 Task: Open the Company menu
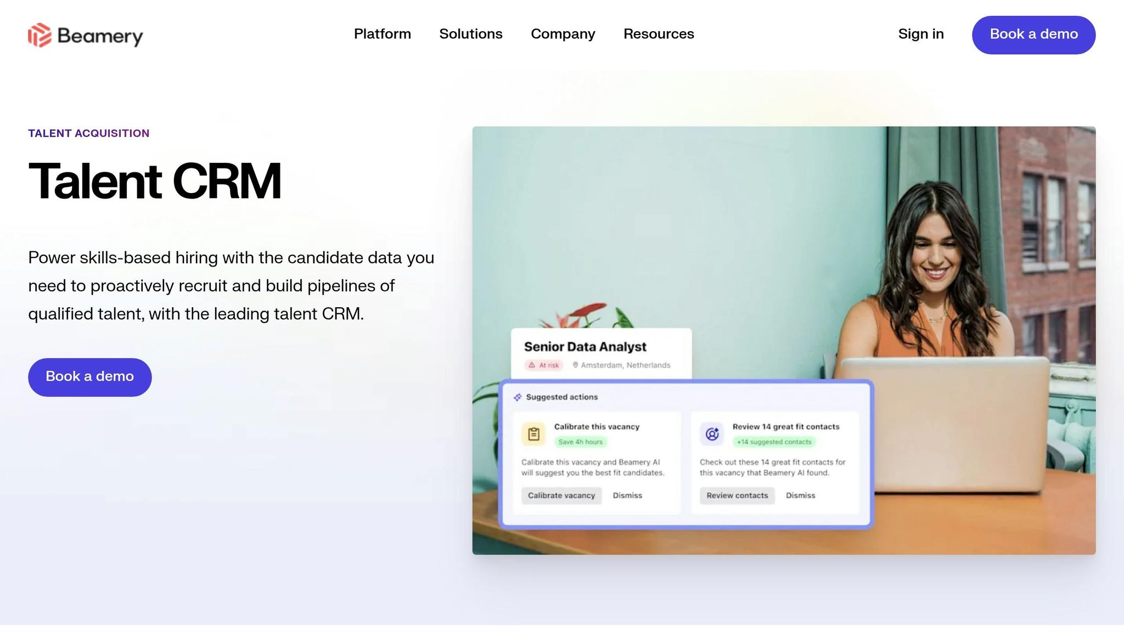pyautogui.click(x=563, y=34)
